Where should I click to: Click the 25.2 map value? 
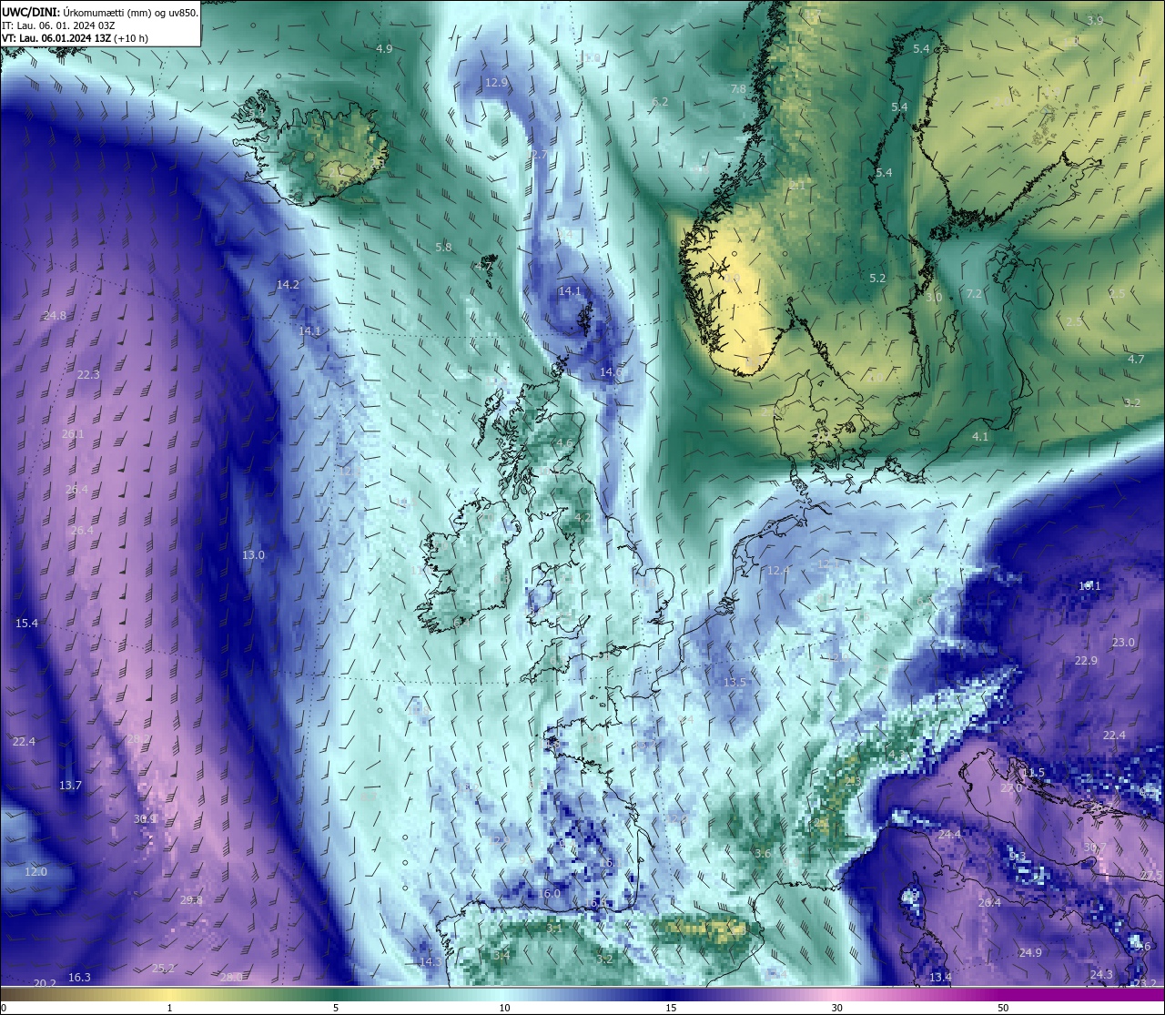pyautogui.click(x=163, y=969)
